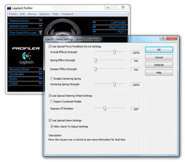Click the question mark help icon in dialog title bar
This screenshot has width=185, height=162.
pyautogui.click(x=163, y=38)
